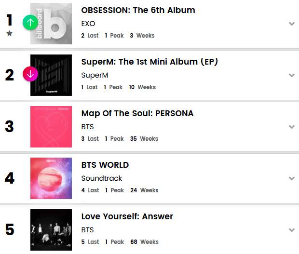
Task: Expand the SuperM: The 1st Mini Album entry
Action: point(291,75)
